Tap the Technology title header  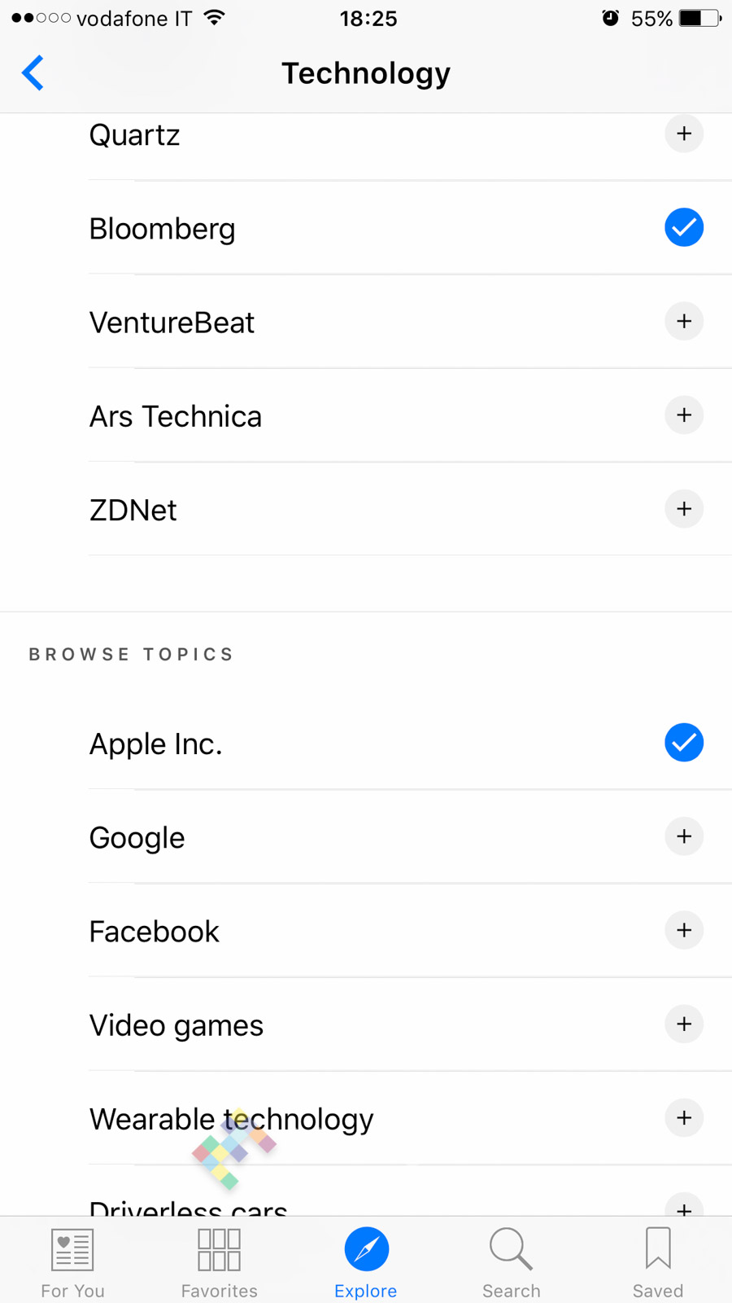point(366,73)
